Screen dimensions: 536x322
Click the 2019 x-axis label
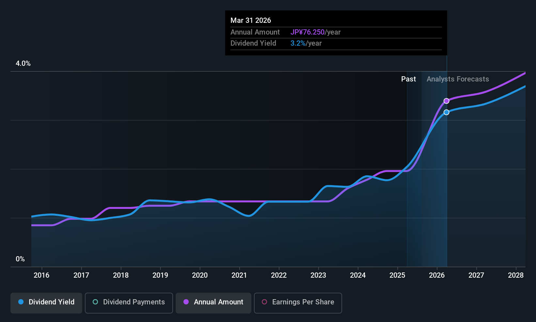(160, 275)
